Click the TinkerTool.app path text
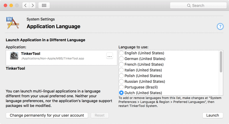The width and height of the screenshot is (229, 124). click(x=53, y=59)
